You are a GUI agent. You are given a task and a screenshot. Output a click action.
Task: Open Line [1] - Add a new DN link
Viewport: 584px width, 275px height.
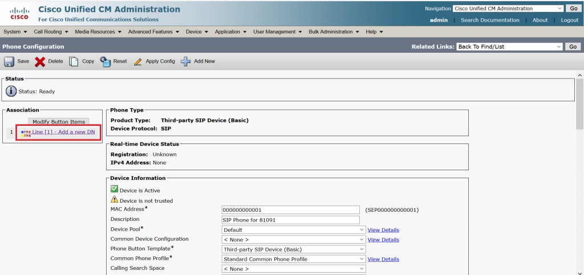[63, 132]
